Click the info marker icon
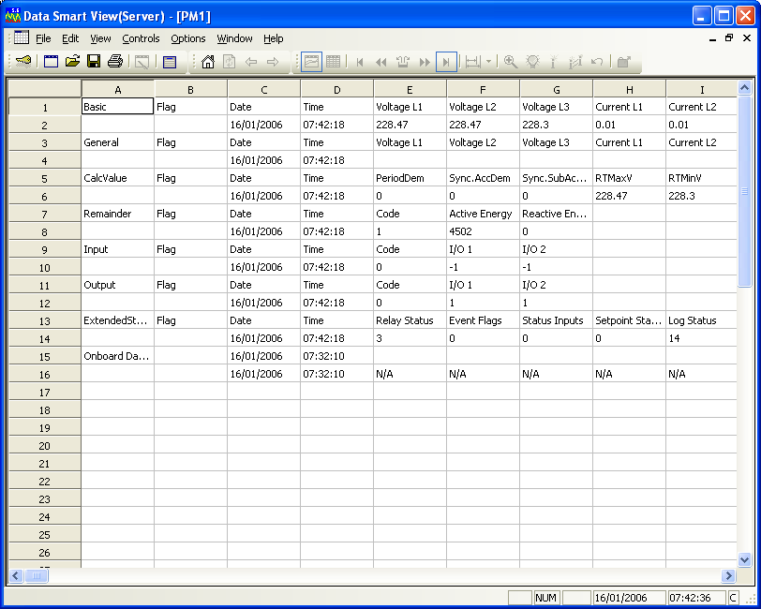This screenshot has height=609, width=761. 553,62
